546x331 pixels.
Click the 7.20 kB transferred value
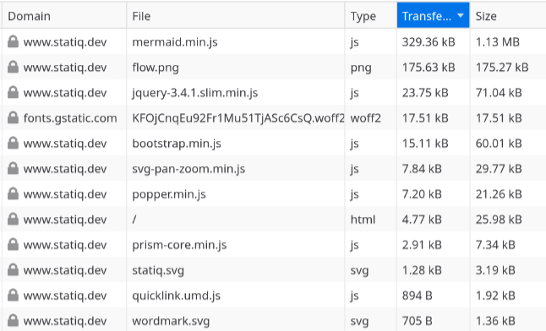[x=422, y=194]
